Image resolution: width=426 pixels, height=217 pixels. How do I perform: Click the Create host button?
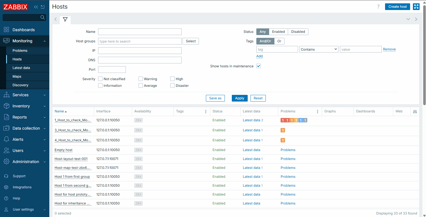pos(397,7)
